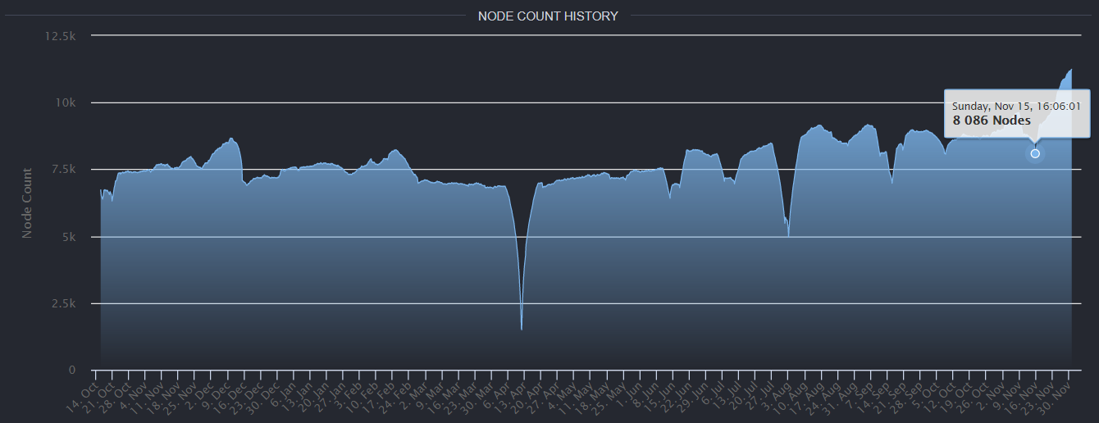1099x423 pixels.
Task: Select the 5k y-axis label
Action: coord(69,236)
